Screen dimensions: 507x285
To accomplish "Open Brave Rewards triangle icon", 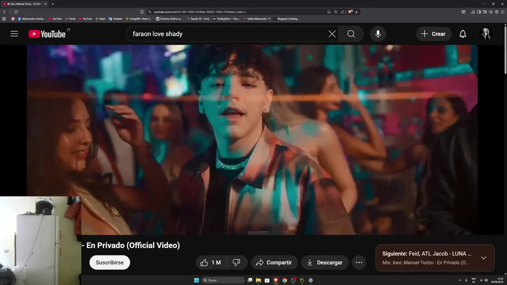I will [356, 12].
